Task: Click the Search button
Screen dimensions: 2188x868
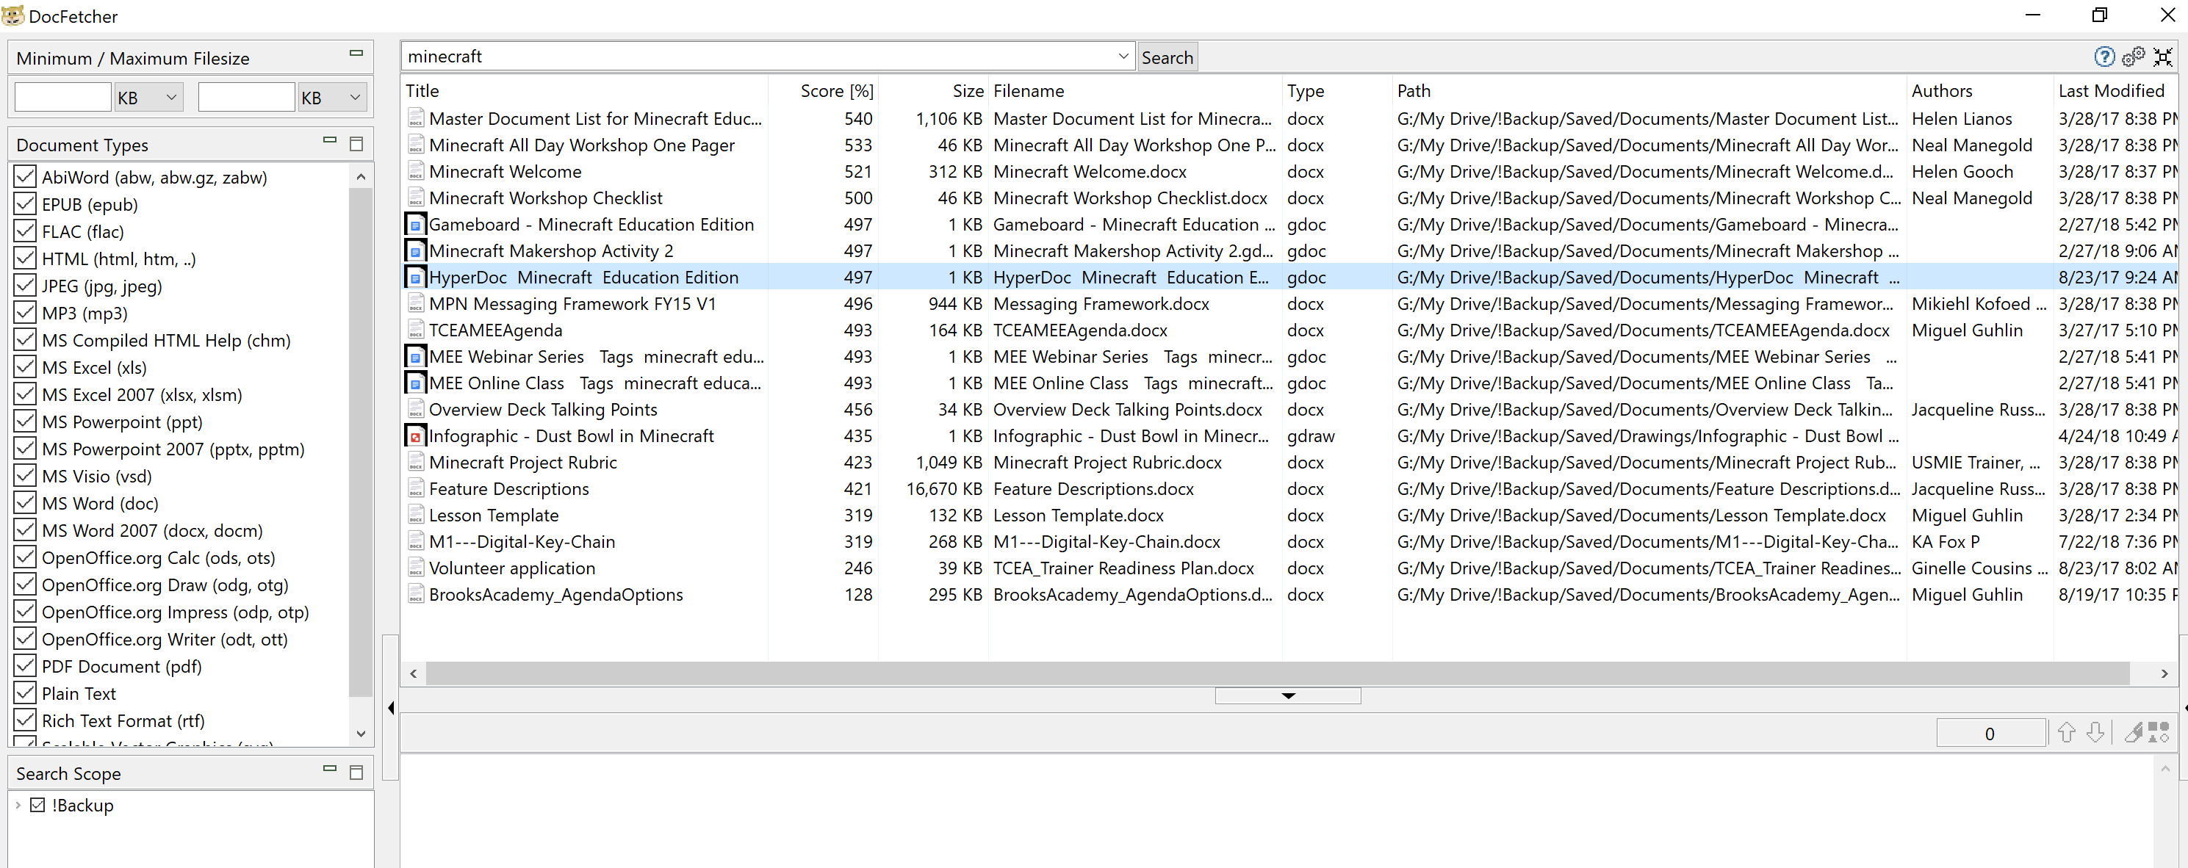Action: click(1167, 57)
